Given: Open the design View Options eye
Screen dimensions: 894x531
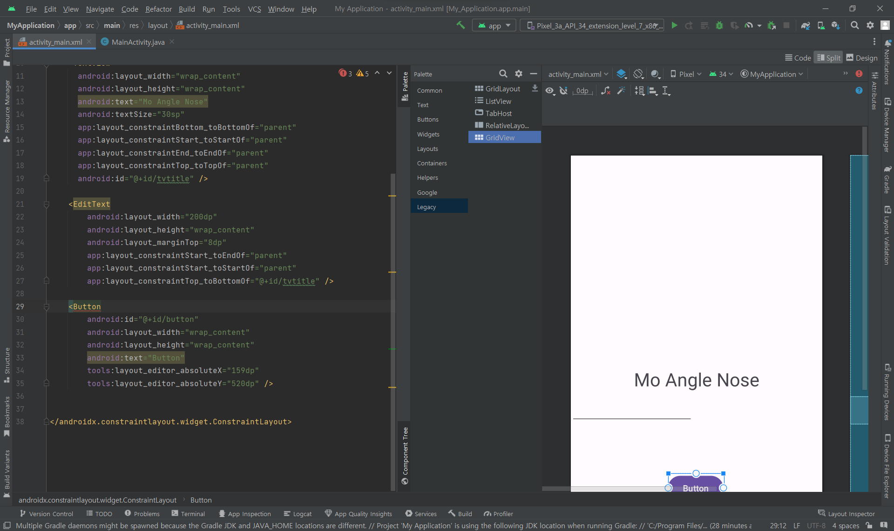Looking at the screenshot, I should [550, 91].
